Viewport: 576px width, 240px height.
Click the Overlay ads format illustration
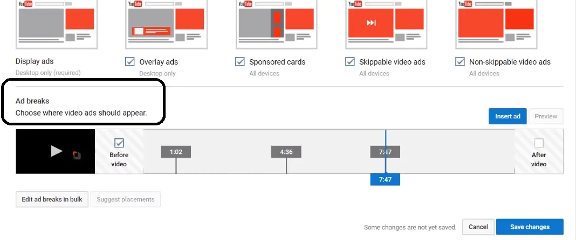tap(167, 25)
